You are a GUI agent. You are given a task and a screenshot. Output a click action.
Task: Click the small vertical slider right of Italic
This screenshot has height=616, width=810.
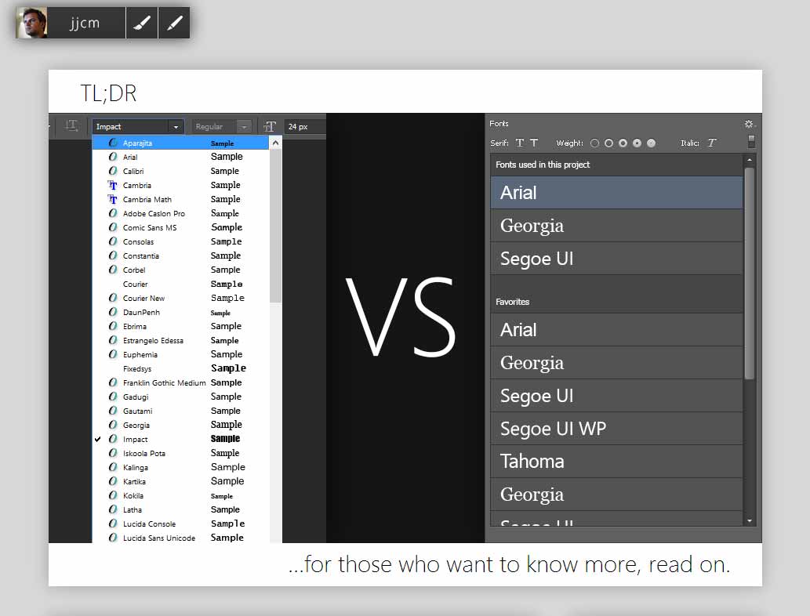[x=751, y=141]
